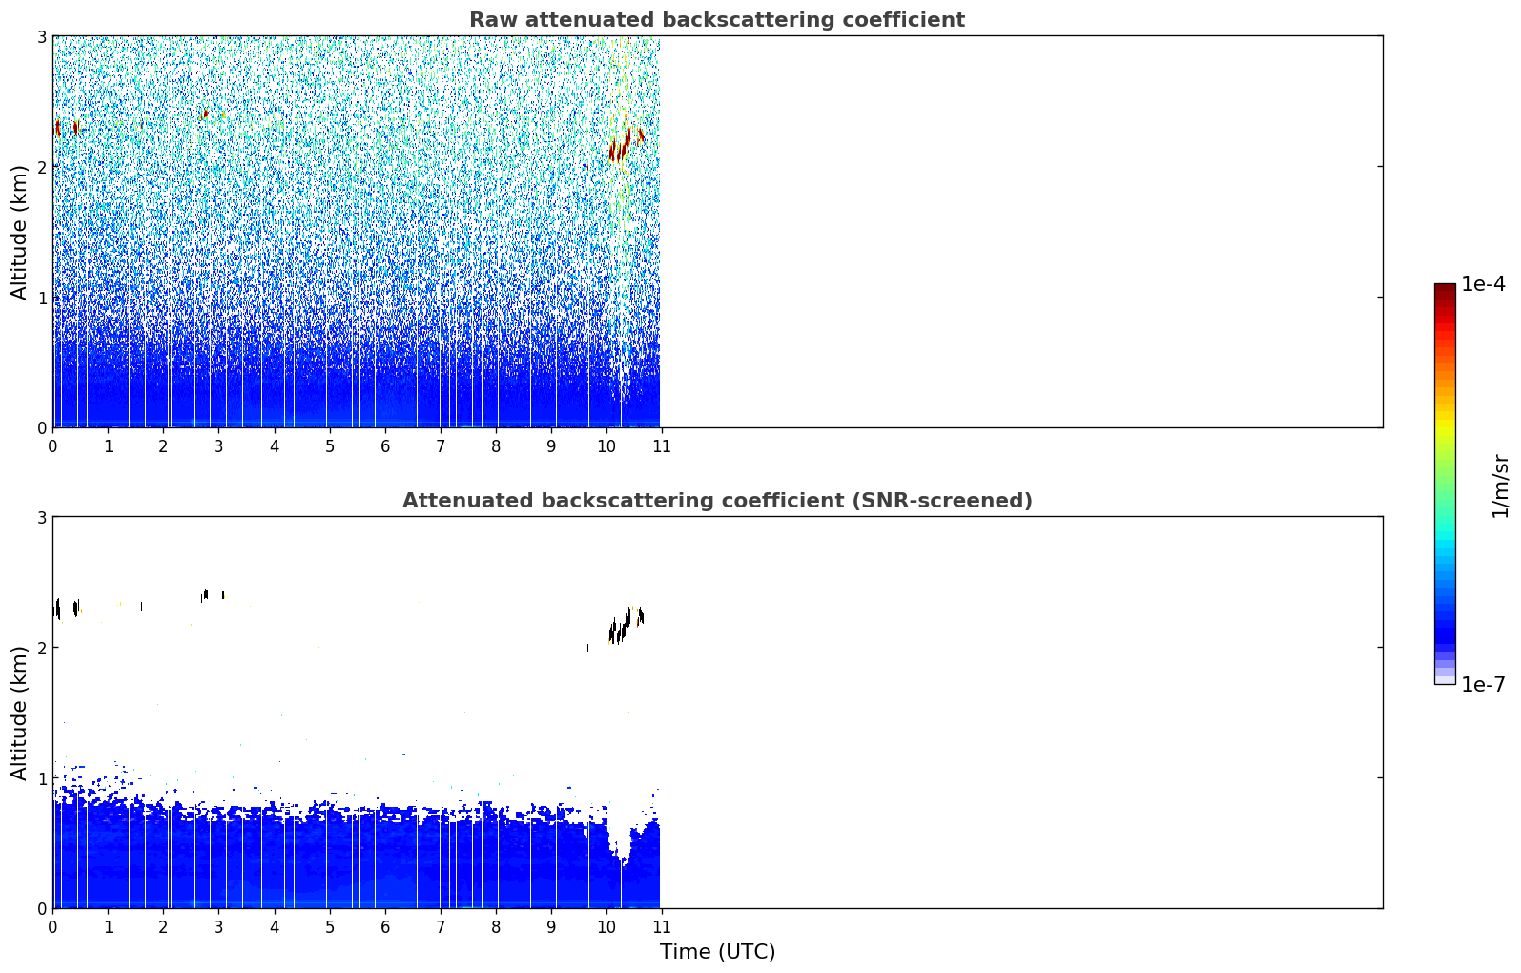Select the lower plot's 'Altitude (km)' label
Screen dimensions: 1521x973
20,713
